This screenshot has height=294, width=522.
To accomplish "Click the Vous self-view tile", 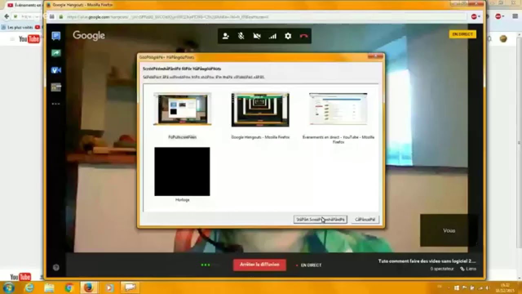I will 449,230.
